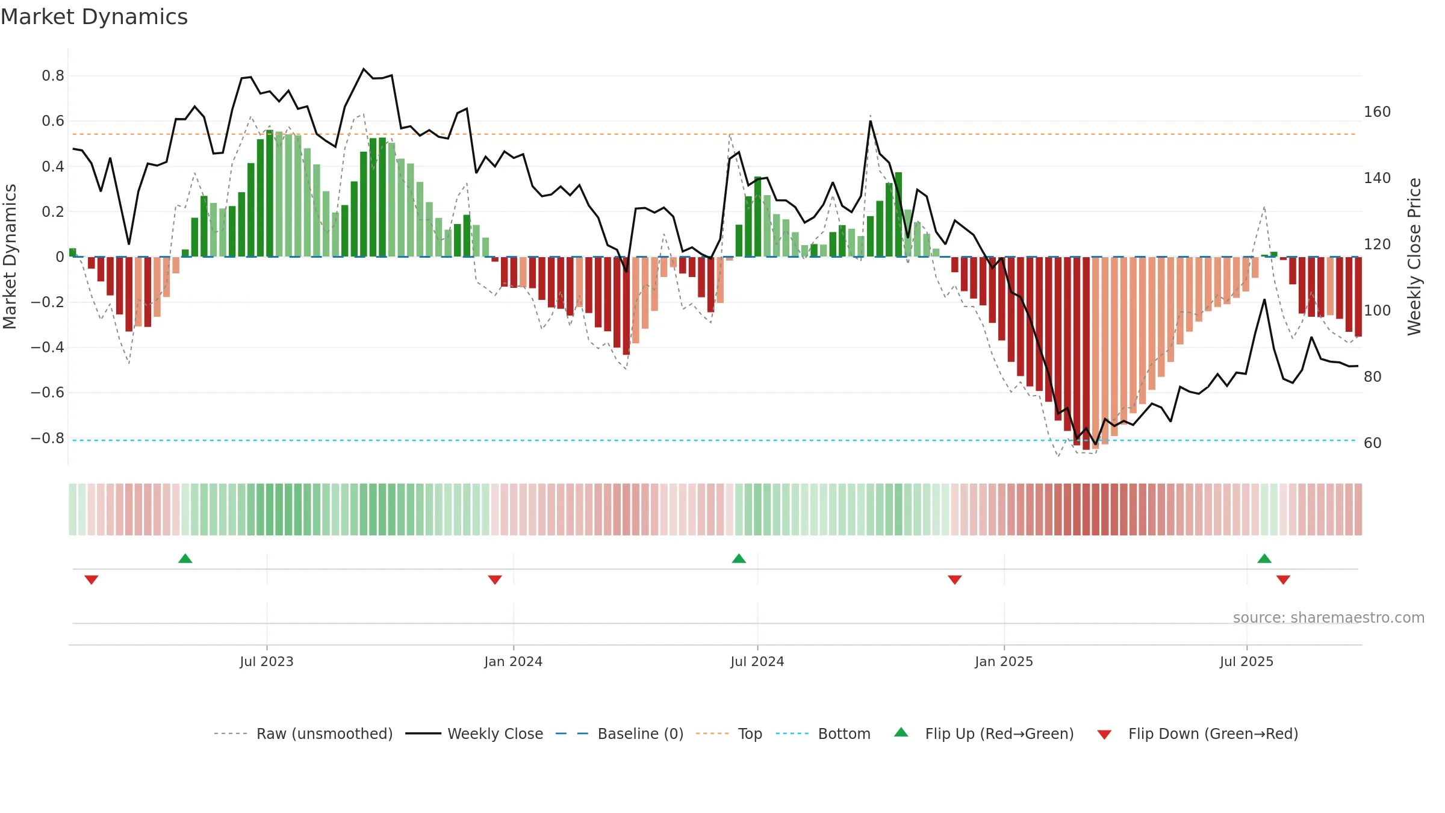
Task: Click the 120 right axis tick label
Action: click(x=1378, y=245)
